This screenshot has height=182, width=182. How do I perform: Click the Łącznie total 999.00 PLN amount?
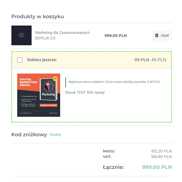[x=157, y=167]
